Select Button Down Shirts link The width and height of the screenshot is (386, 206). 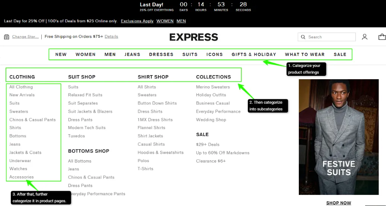pos(157,103)
